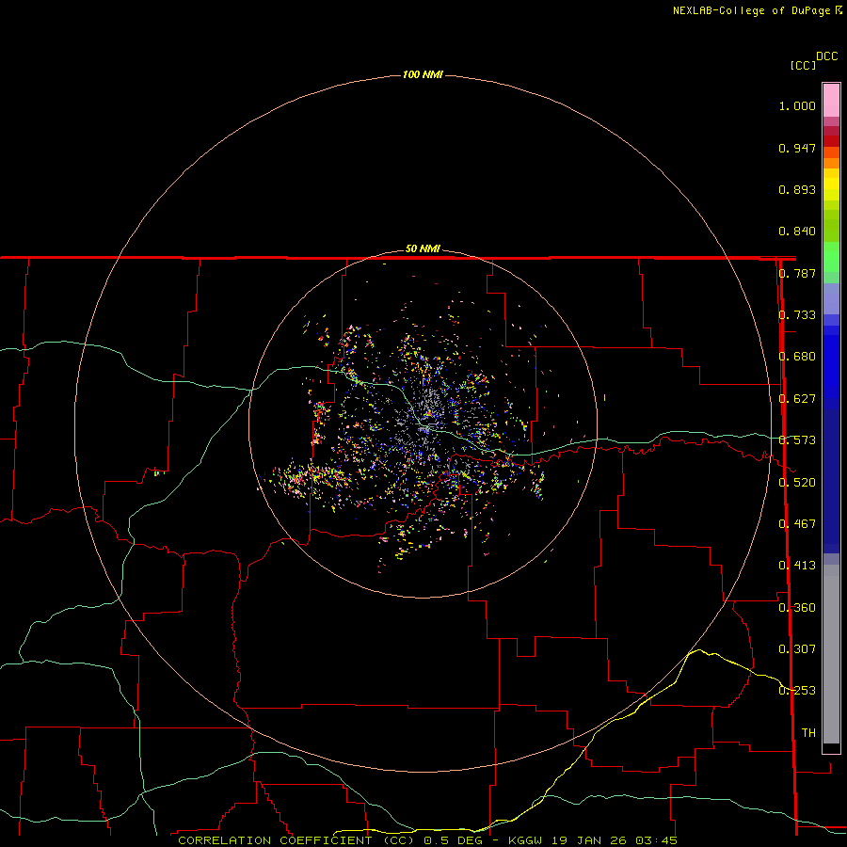Click the 0.520 legend value
Screen dimensions: 847x847
point(797,483)
